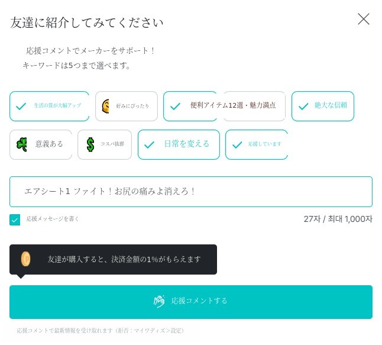
Task: Toggle the 便利アイテム12選・魅力満点 chip
Action: tap(224, 106)
